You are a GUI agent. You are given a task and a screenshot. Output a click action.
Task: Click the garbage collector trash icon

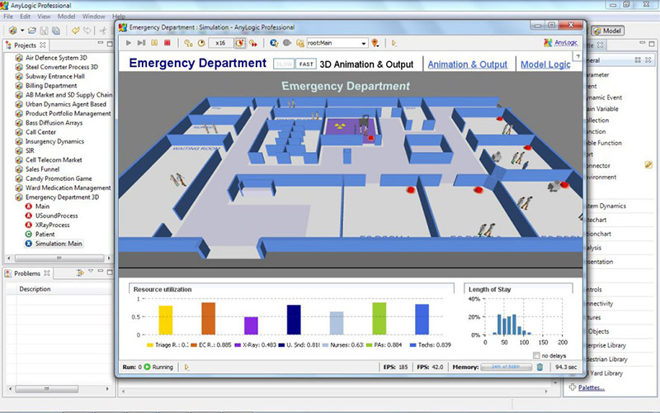[540, 367]
